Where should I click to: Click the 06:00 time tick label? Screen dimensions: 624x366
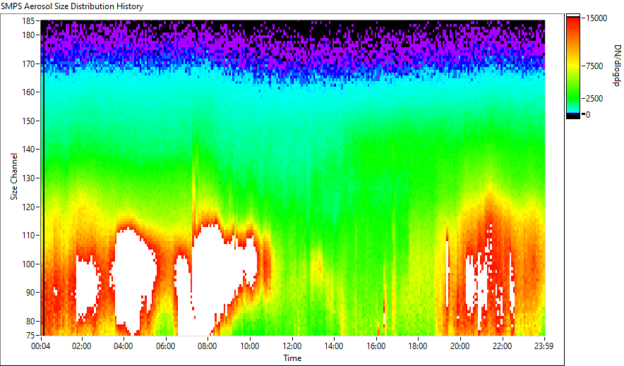pos(166,346)
